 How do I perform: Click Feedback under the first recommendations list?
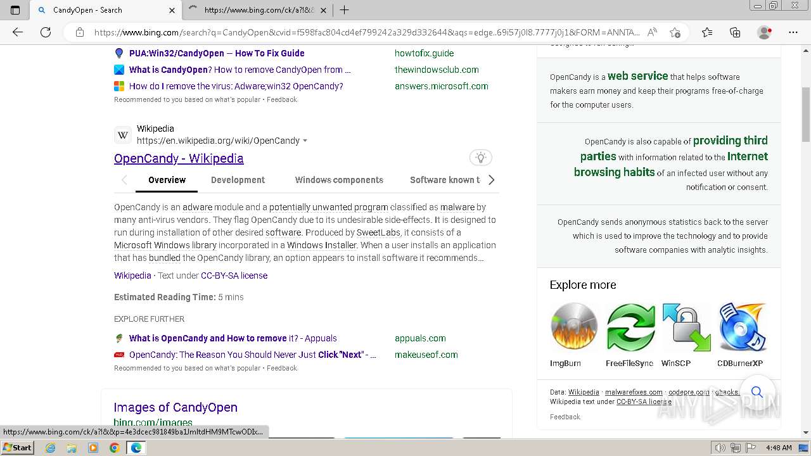coord(282,99)
